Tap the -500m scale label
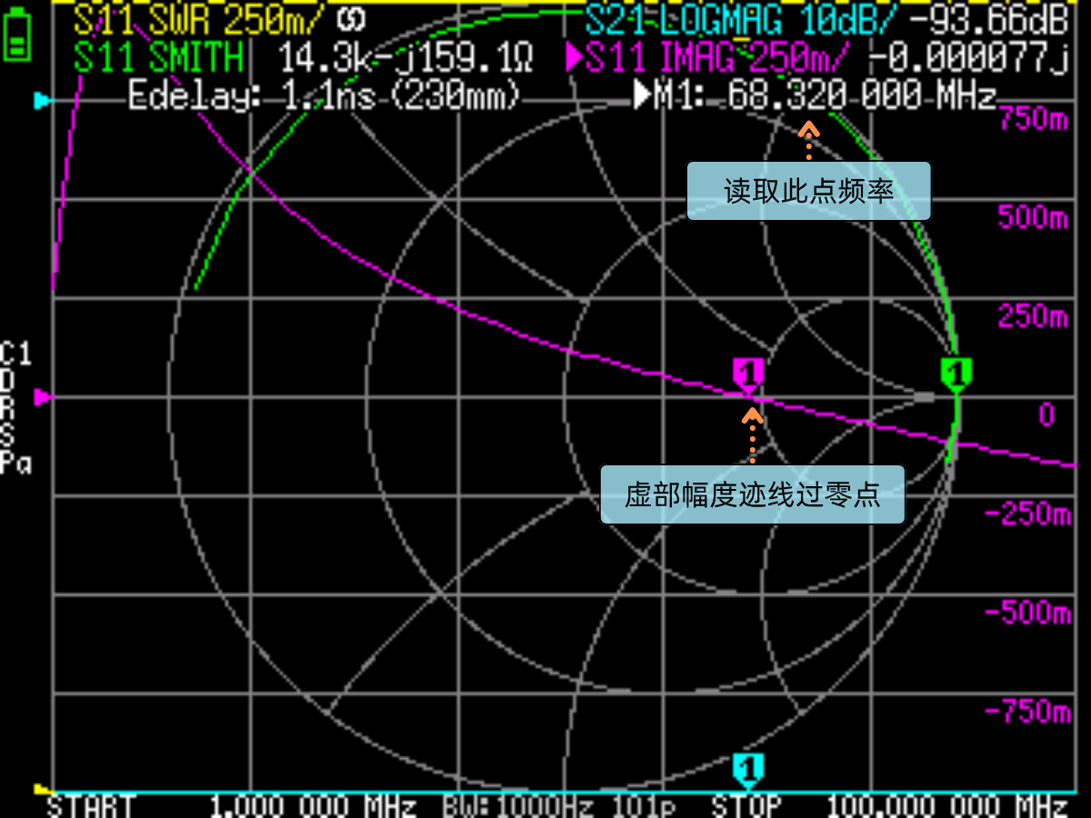The width and height of the screenshot is (1091, 818). [1027, 613]
